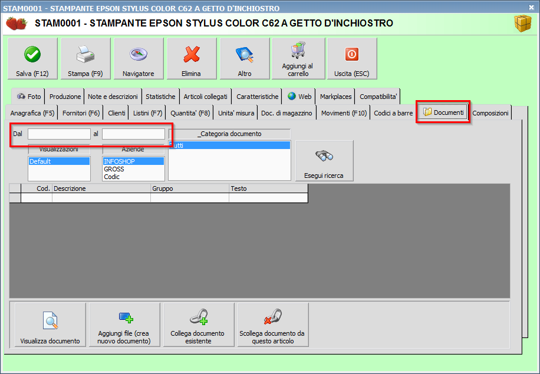Switch to the Doc. di magazzino tab
540x374 pixels.
287,113
